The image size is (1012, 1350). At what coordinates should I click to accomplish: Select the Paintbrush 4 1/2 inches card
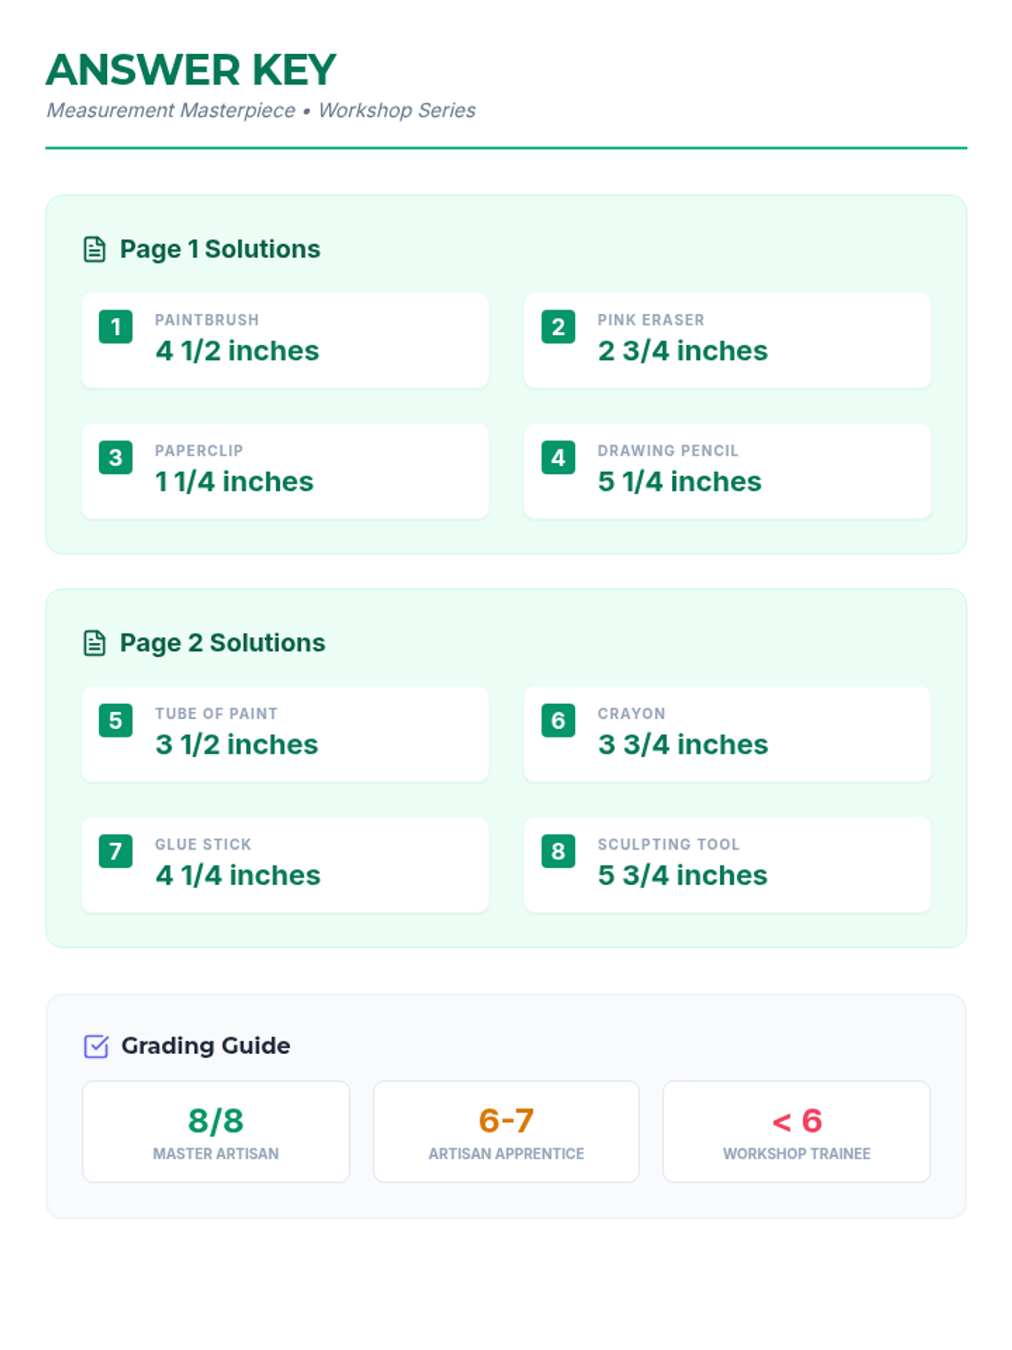tap(284, 341)
